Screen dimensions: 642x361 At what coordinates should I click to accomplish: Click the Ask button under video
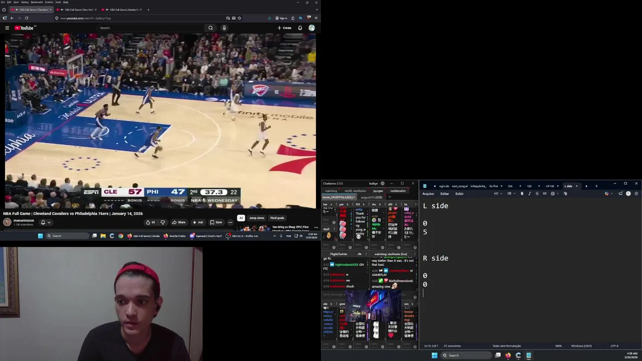[x=198, y=222]
